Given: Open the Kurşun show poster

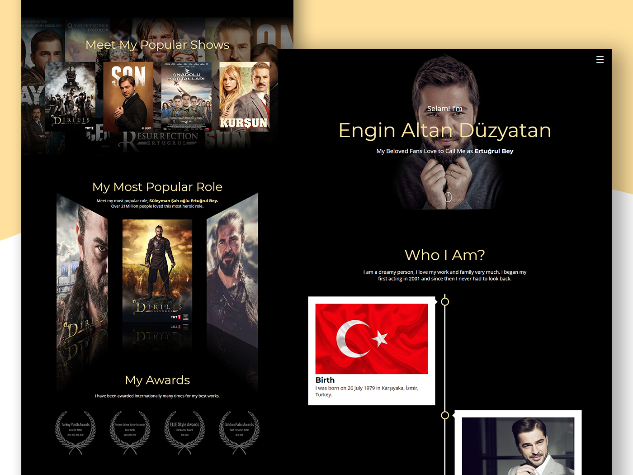Looking at the screenshot, I should 244,96.
